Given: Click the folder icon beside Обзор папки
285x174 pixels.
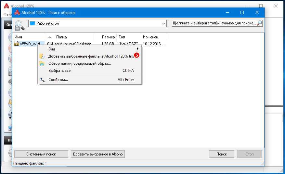Looking at the screenshot, I should (x=42, y=63).
